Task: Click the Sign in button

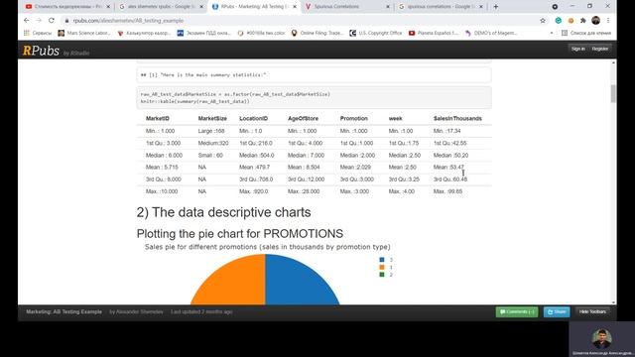Action: click(577, 49)
